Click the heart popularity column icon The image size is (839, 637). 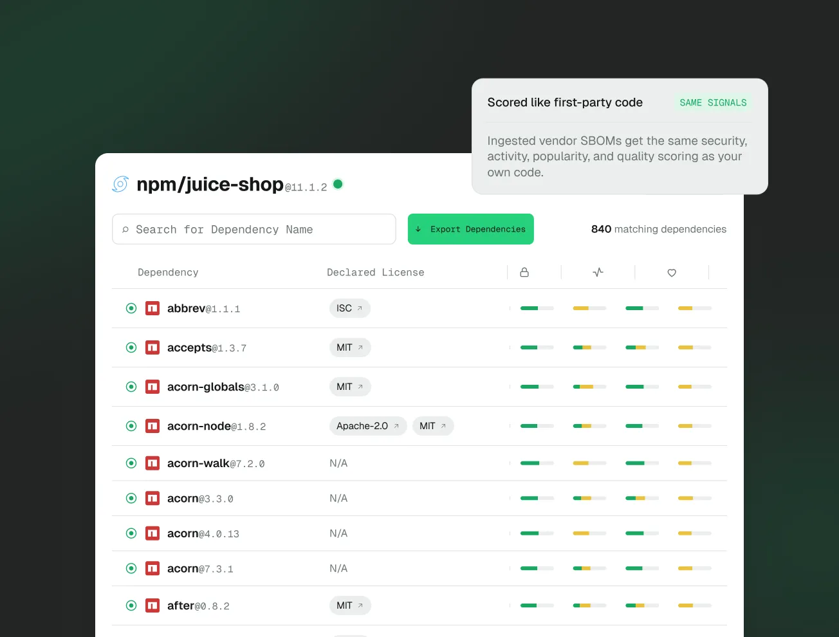[x=672, y=273]
